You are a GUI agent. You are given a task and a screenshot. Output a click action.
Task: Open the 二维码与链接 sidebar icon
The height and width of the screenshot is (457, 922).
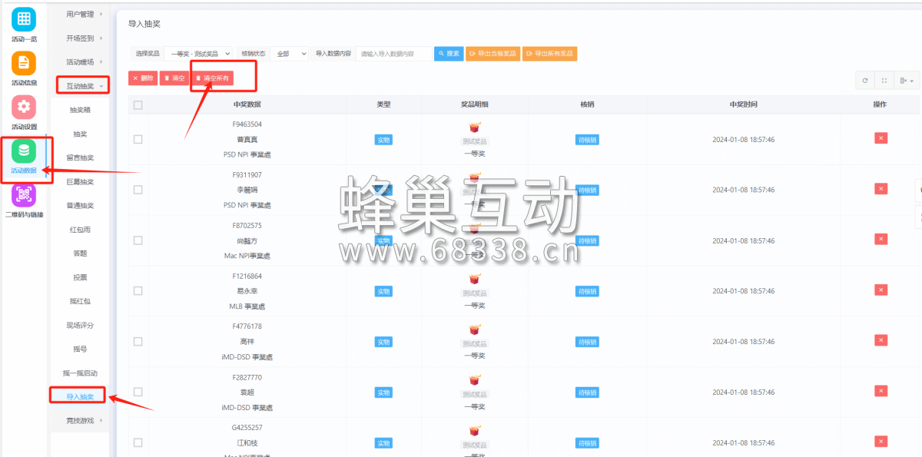25,197
